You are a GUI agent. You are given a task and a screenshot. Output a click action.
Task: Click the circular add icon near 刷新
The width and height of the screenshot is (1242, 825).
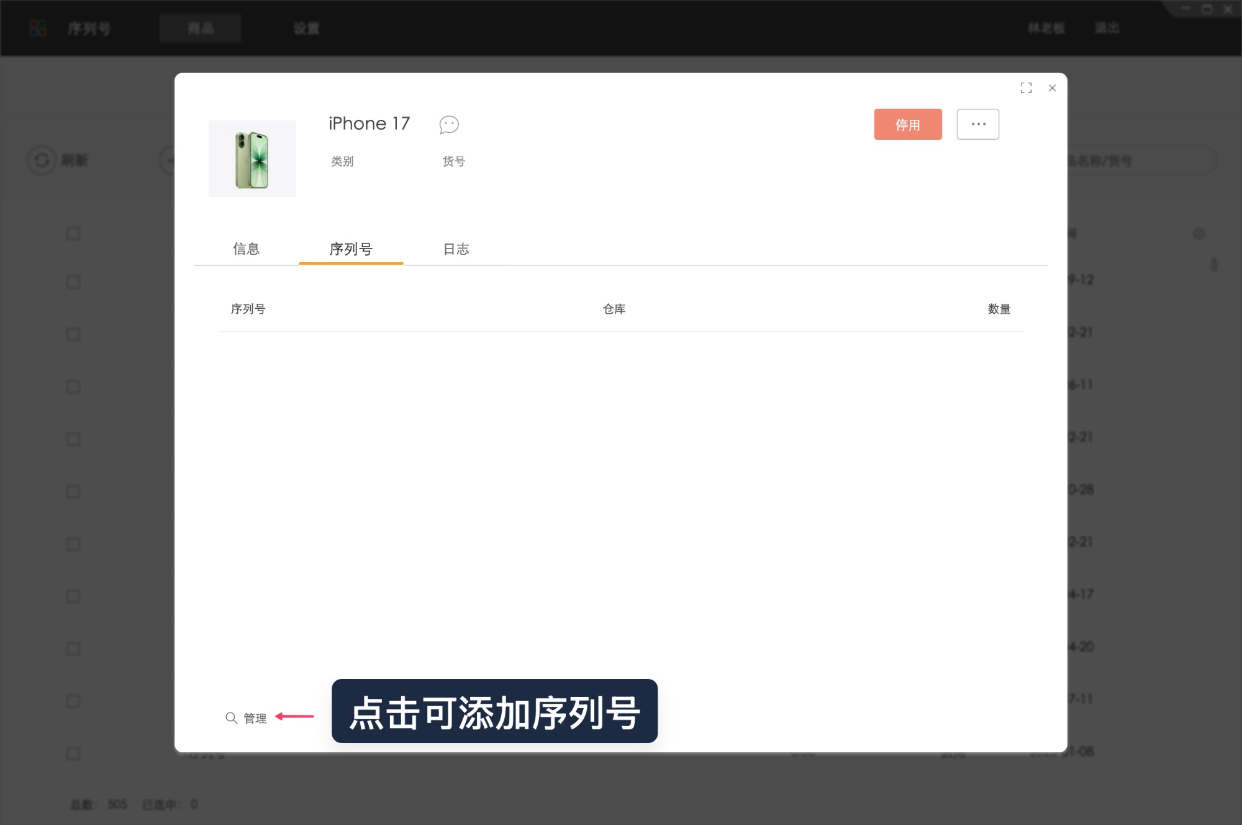[x=169, y=160]
